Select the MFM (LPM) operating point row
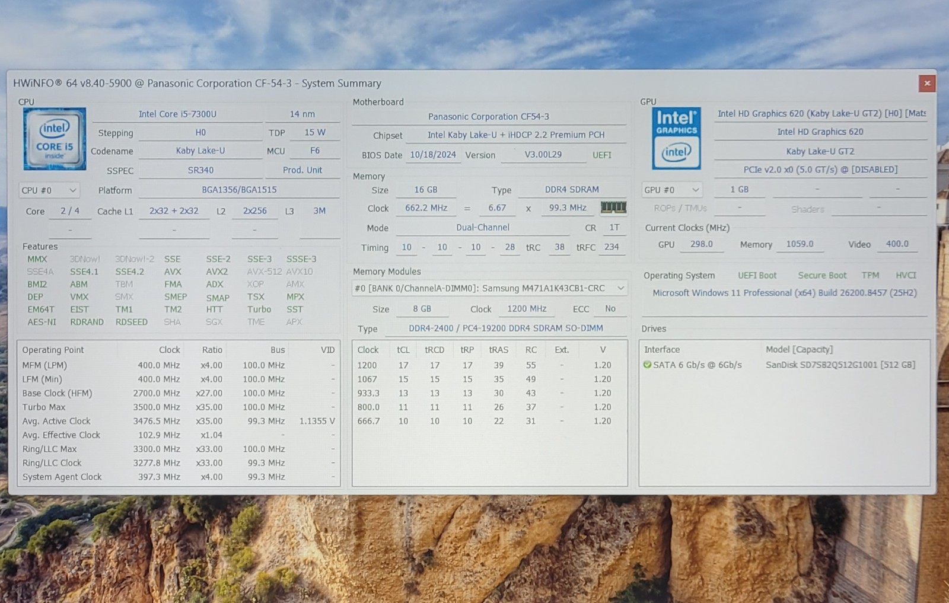This screenshot has height=603, width=949. click(179, 365)
